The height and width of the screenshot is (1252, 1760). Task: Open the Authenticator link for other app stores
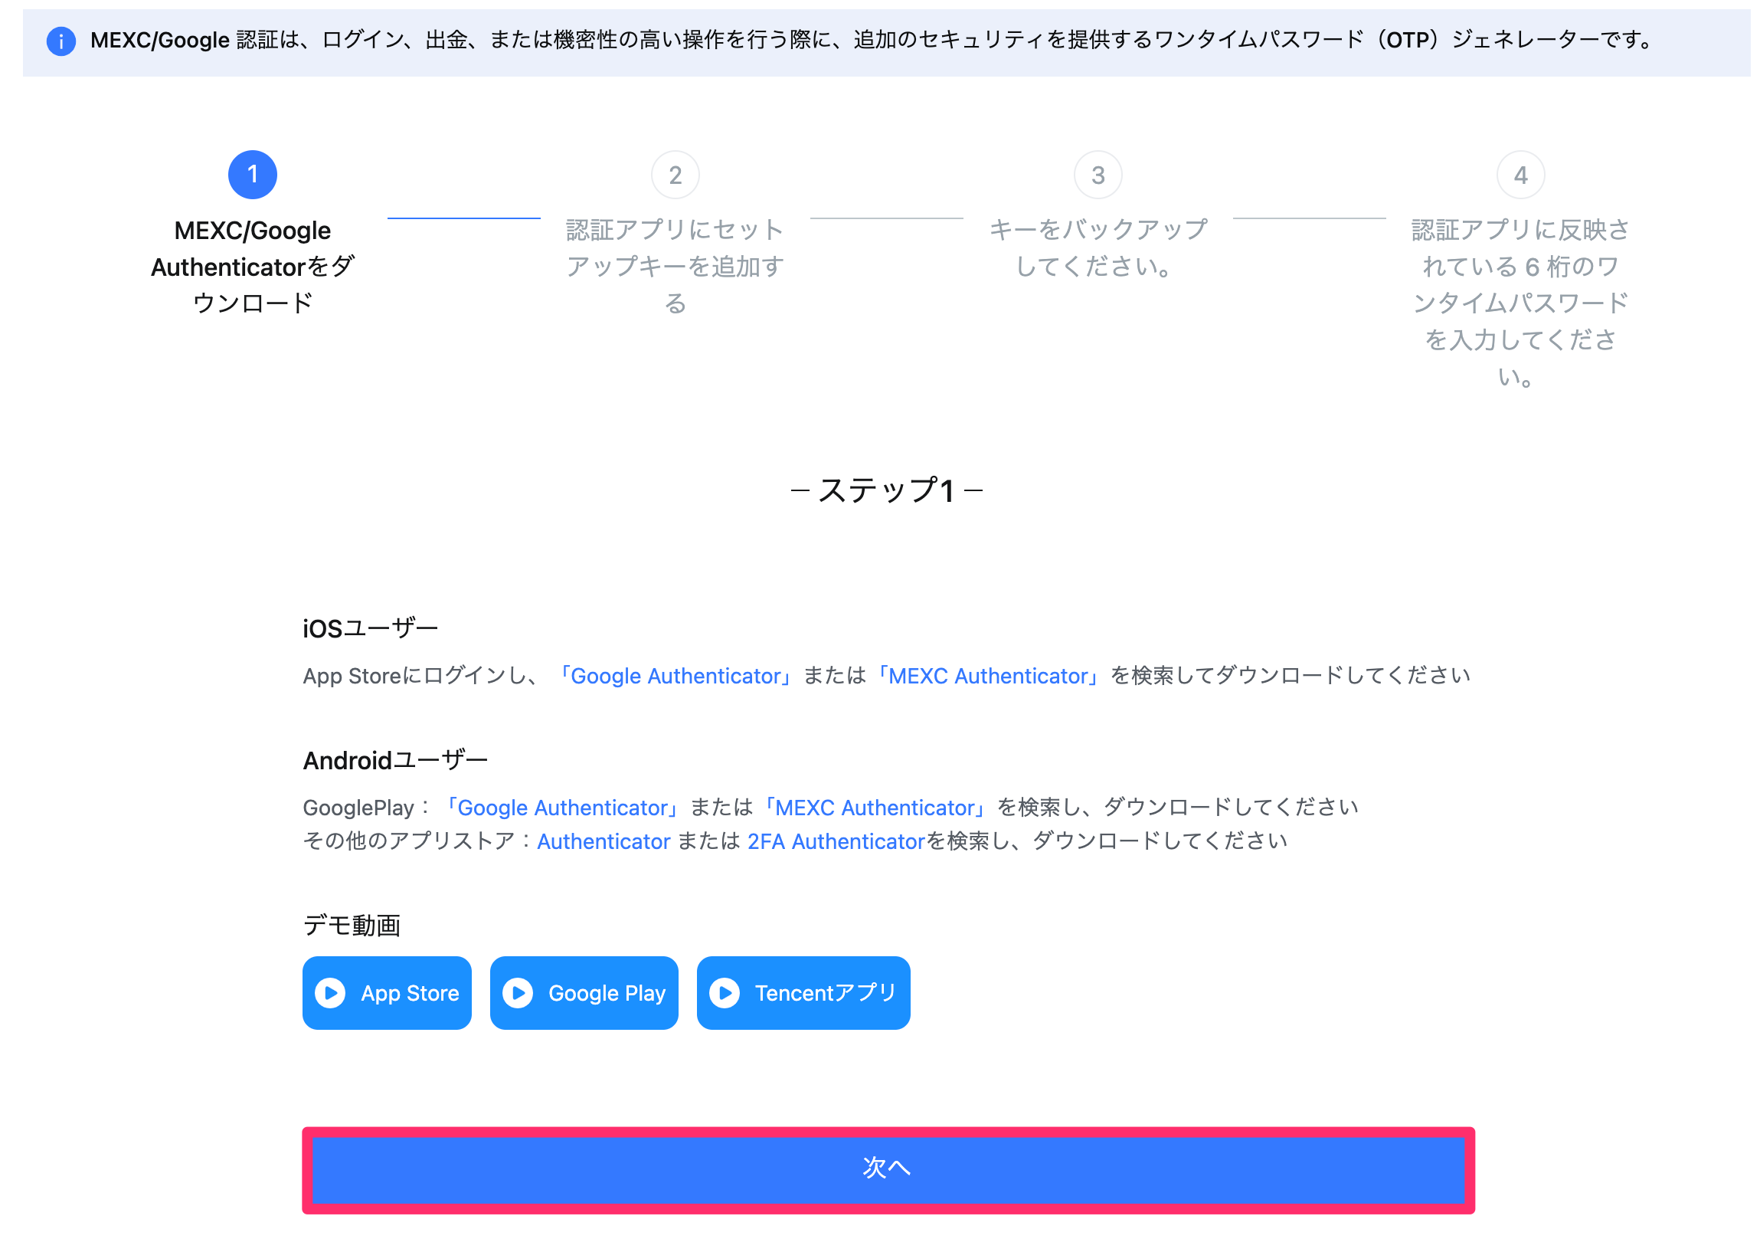(604, 842)
